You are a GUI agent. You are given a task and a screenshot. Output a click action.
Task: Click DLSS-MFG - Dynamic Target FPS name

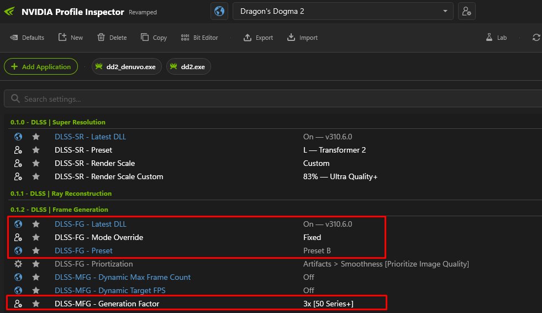click(x=110, y=290)
